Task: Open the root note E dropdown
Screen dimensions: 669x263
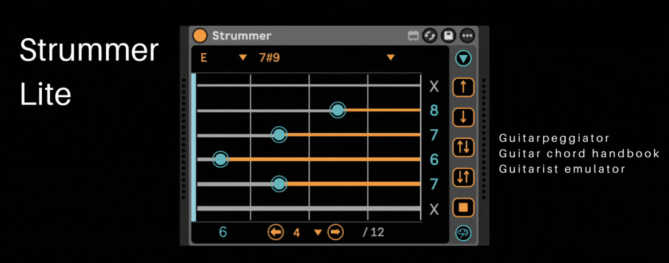Action: (243, 57)
